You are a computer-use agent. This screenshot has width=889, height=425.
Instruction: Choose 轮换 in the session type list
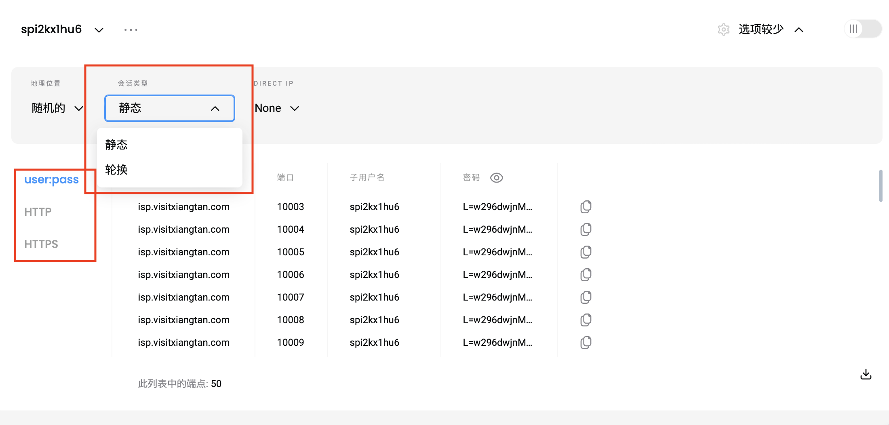(x=170, y=170)
